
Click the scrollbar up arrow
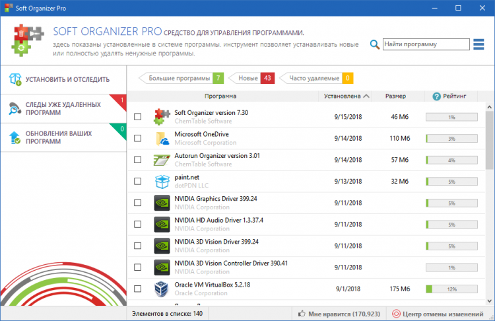[x=489, y=107]
